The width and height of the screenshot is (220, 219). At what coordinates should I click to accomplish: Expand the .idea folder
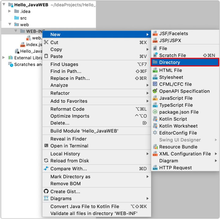pyautogui.click(x=9, y=11)
